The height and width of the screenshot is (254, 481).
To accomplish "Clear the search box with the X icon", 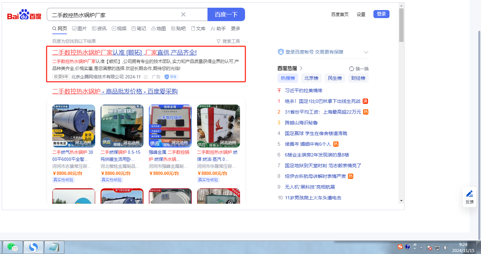I will tap(183, 14).
